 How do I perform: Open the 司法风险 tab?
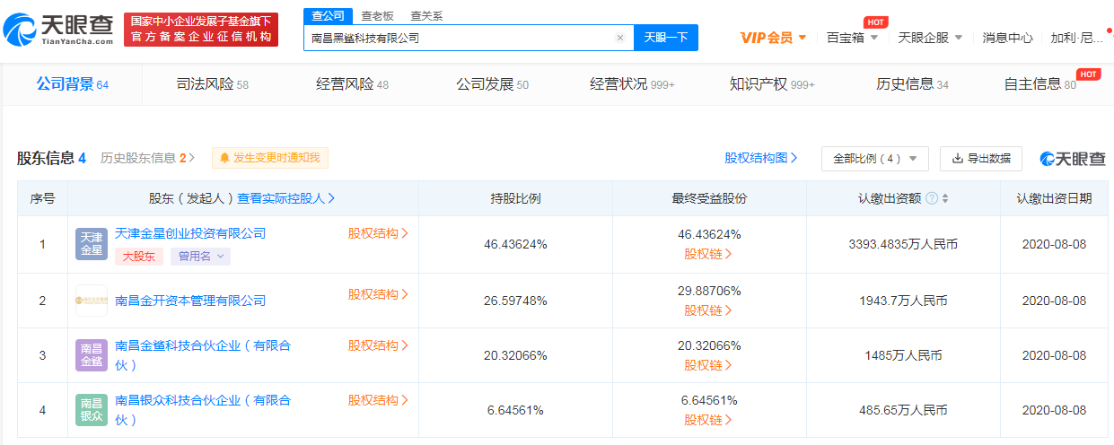point(212,84)
